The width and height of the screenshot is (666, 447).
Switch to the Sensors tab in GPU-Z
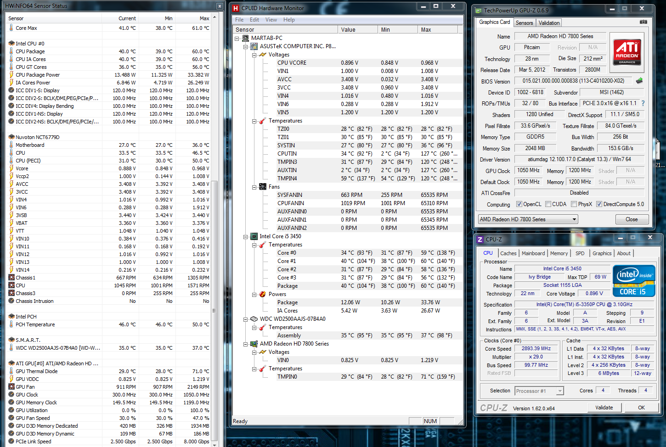(524, 23)
